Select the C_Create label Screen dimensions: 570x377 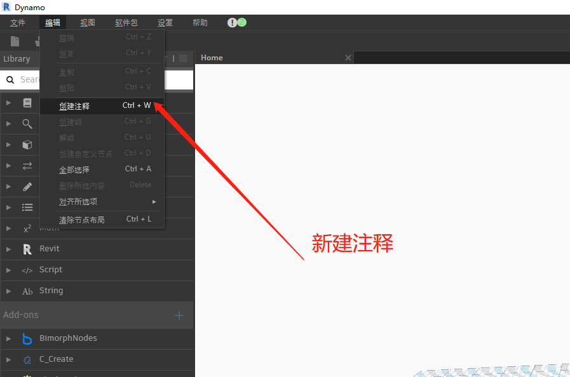[57, 359]
